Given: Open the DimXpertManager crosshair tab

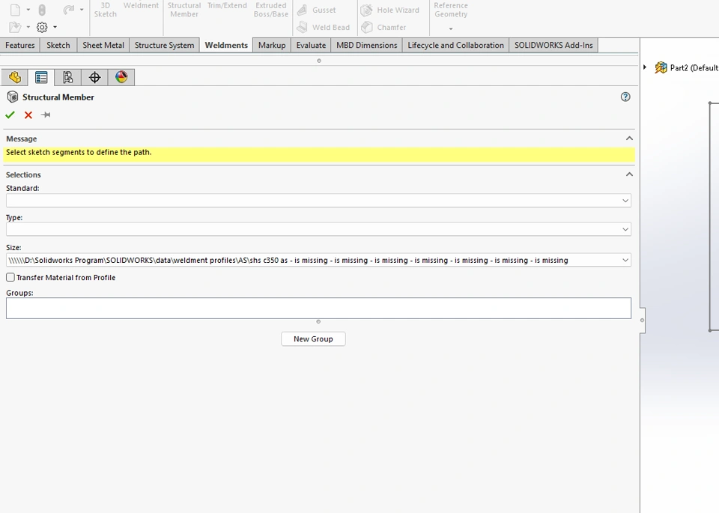Looking at the screenshot, I should (94, 77).
